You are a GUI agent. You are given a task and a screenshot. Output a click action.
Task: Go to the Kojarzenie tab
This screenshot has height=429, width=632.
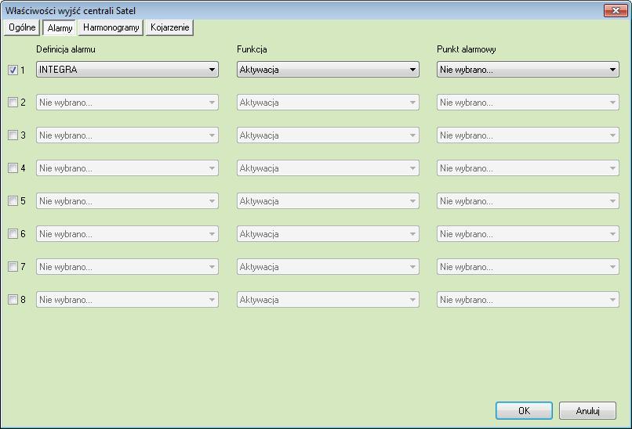click(x=169, y=27)
